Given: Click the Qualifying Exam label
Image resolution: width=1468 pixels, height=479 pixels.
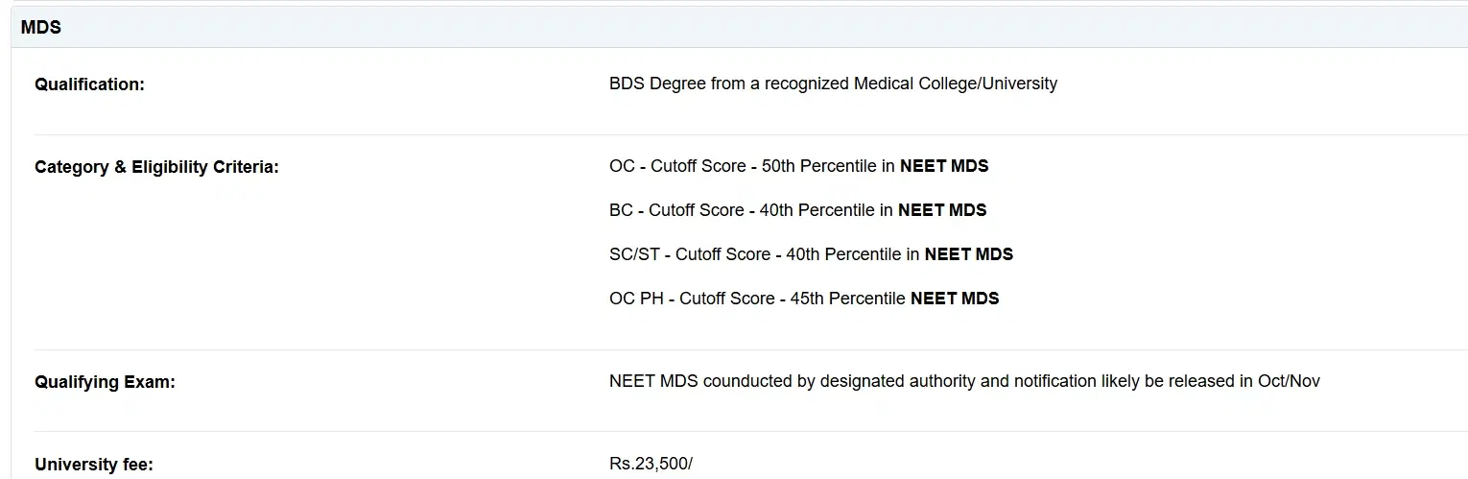Looking at the screenshot, I should click(x=105, y=382).
